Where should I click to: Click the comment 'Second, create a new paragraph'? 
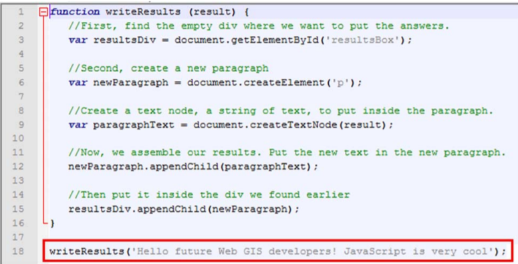pyautogui.click(x=168, y=68)
